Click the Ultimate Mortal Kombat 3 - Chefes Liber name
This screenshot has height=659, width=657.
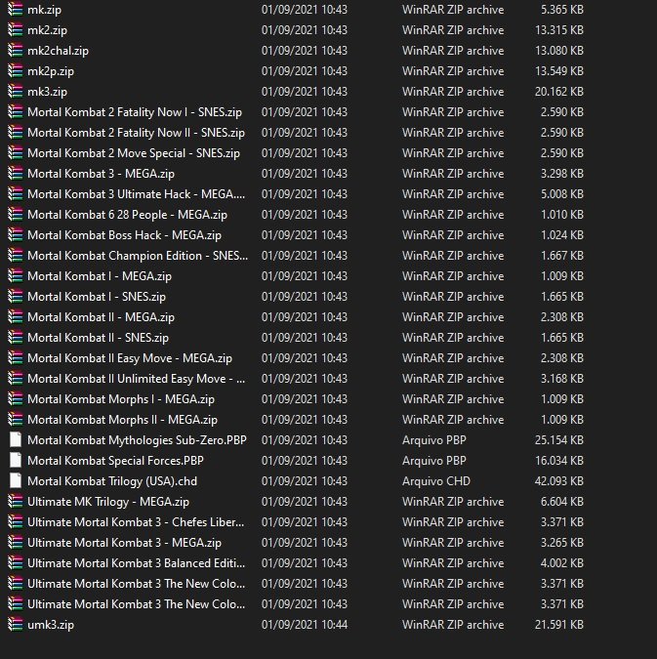coord(136,522)
